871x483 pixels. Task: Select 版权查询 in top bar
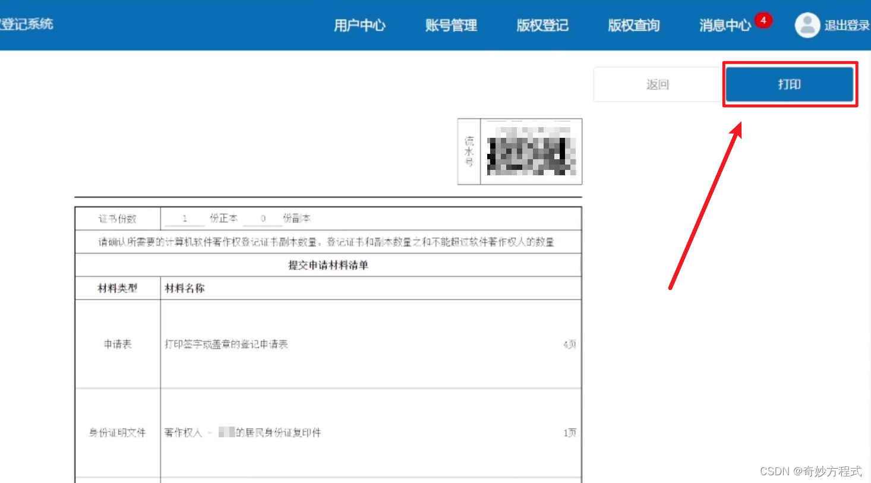(x=634, y=26)
